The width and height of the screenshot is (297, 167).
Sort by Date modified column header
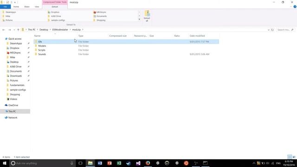coord(197,36)
